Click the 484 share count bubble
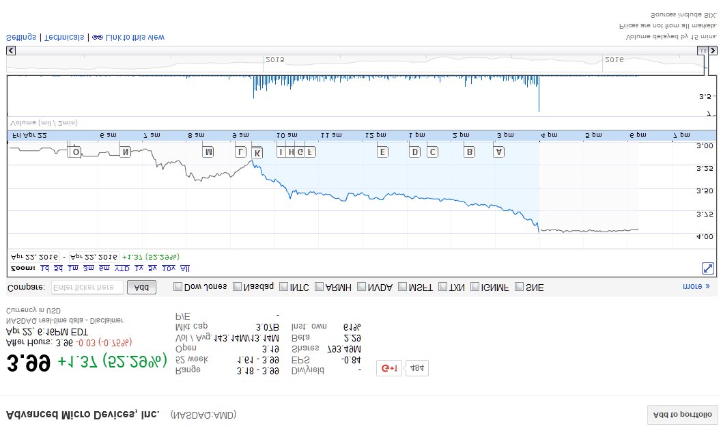Screen dimensions: 721x431 pos(417,368)
